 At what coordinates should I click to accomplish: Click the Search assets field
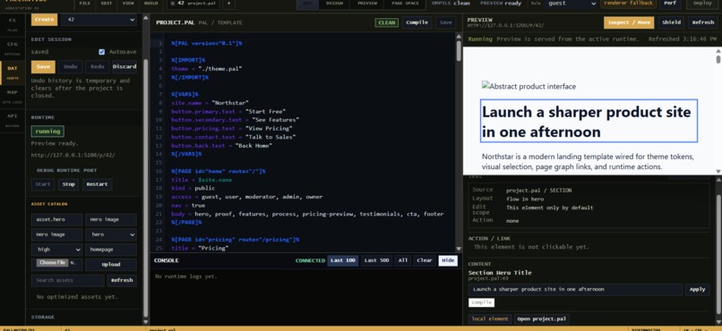click(x=68, y=280)
